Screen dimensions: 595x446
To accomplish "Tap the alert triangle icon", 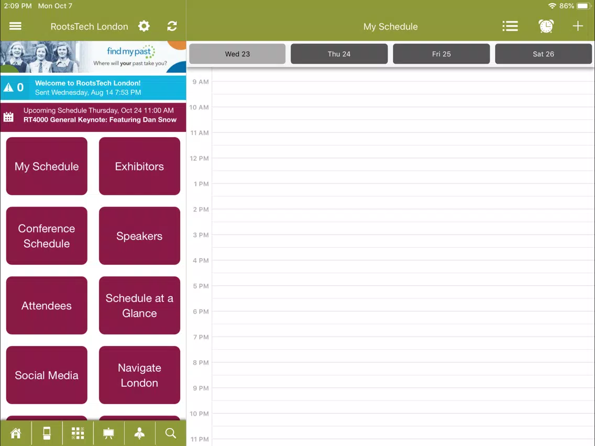I will point(8,87).
